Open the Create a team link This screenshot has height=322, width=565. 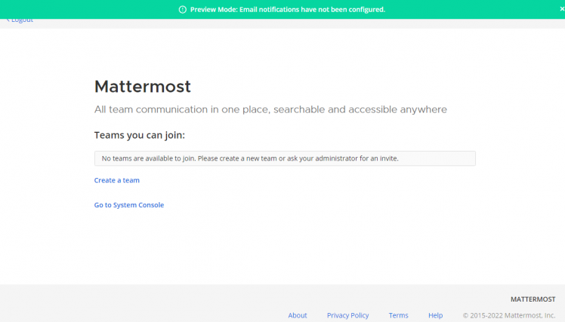pos(117,180)
